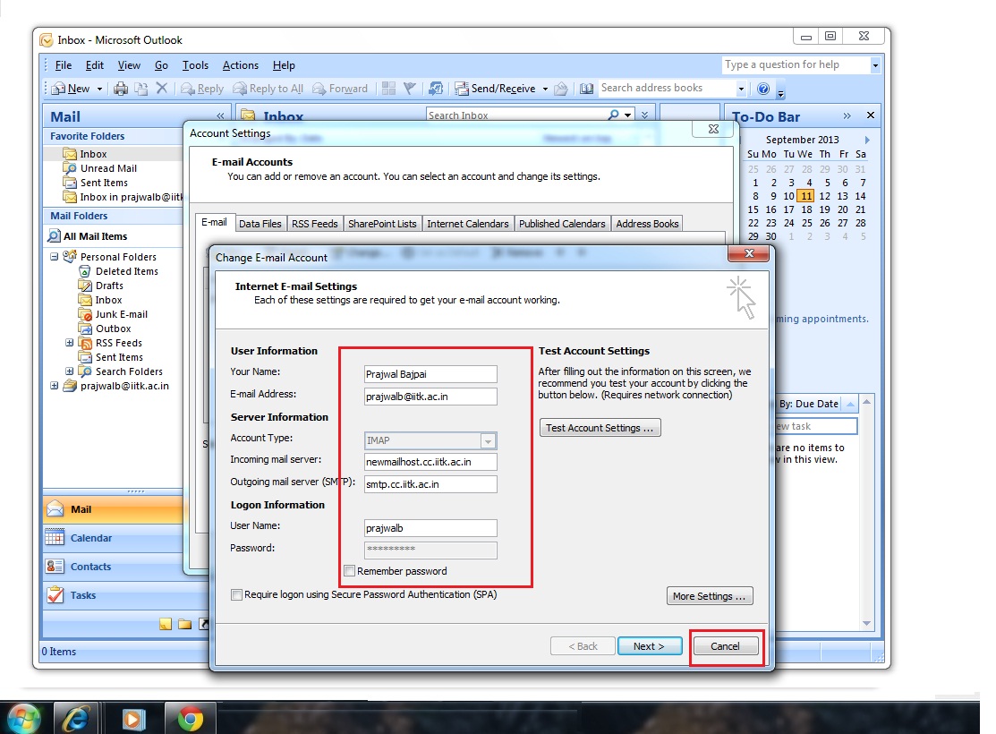The image size is (996, 734).
Task: Expand the Search Folders tree node
Action: click(69, 371)
